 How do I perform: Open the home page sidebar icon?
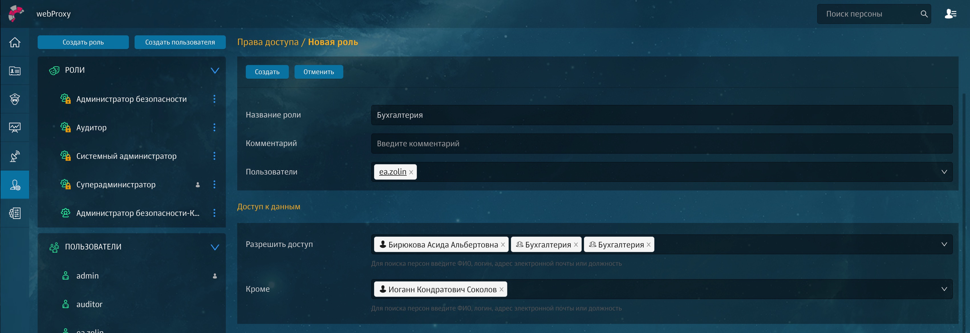pyautogui.click(x=15, y=42)
